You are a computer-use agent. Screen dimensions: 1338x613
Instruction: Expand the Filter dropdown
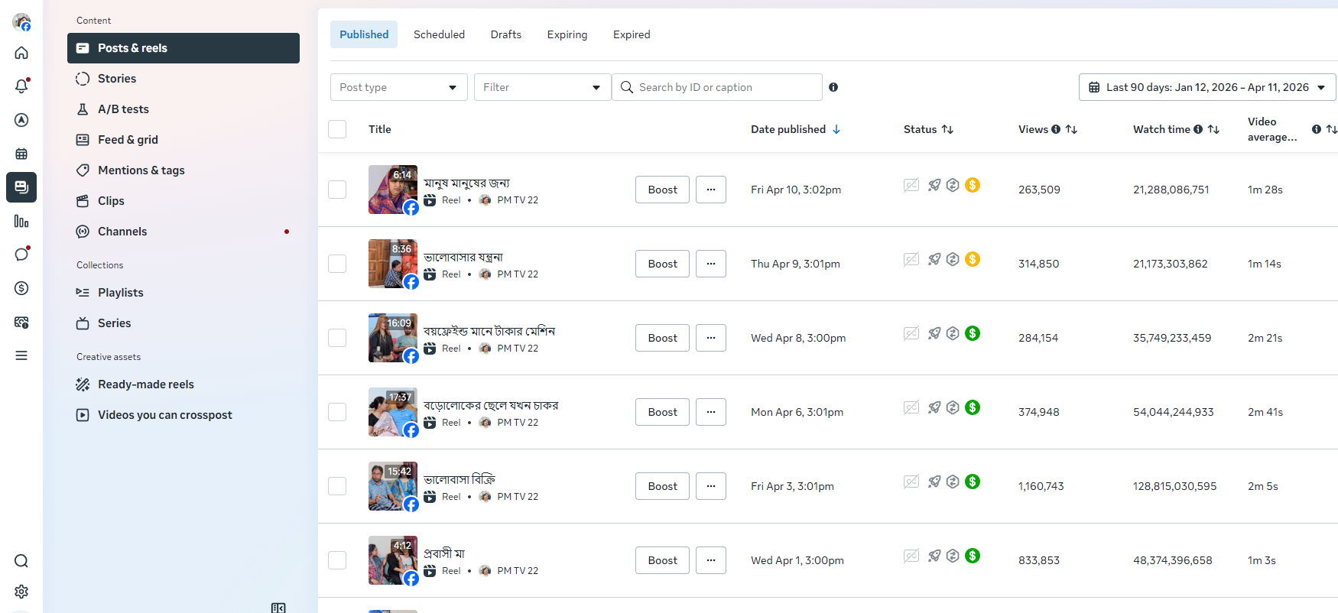pos(542,87)
